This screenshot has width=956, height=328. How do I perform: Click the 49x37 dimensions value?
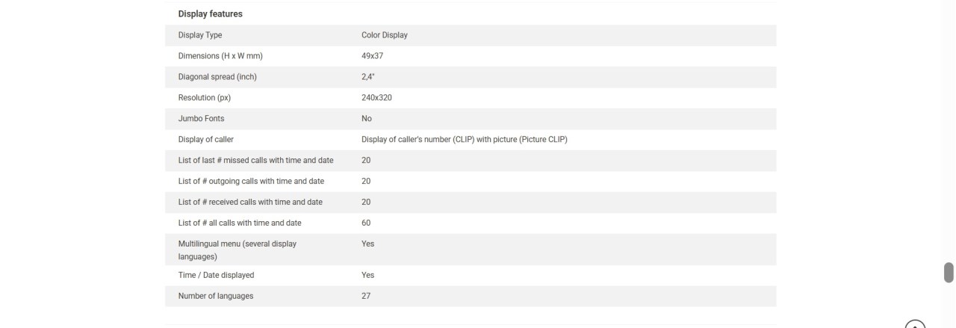(373, 56)
